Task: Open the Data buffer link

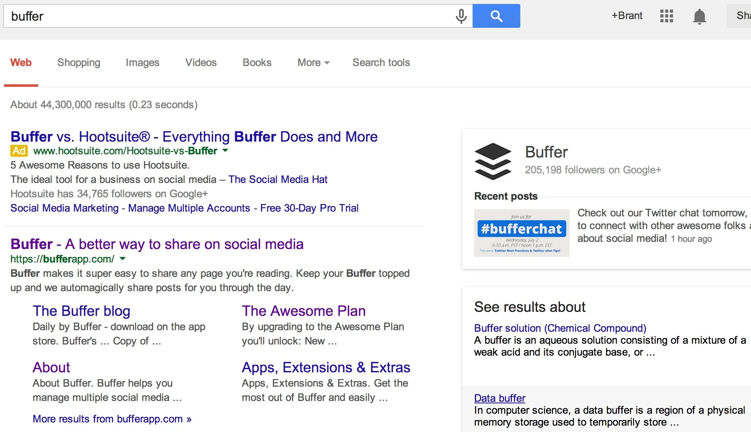Action: [x=500, y=398]
